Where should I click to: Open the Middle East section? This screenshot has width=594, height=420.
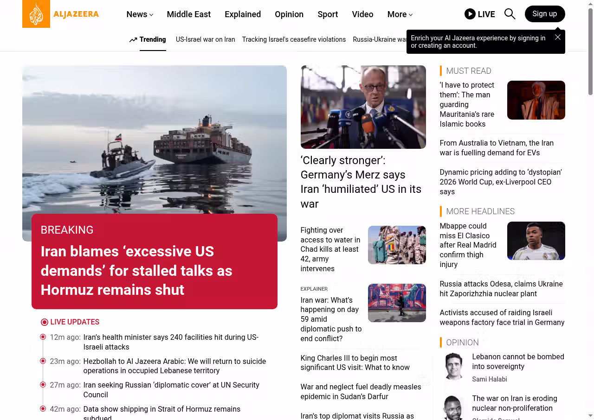(x=189, y=14)
